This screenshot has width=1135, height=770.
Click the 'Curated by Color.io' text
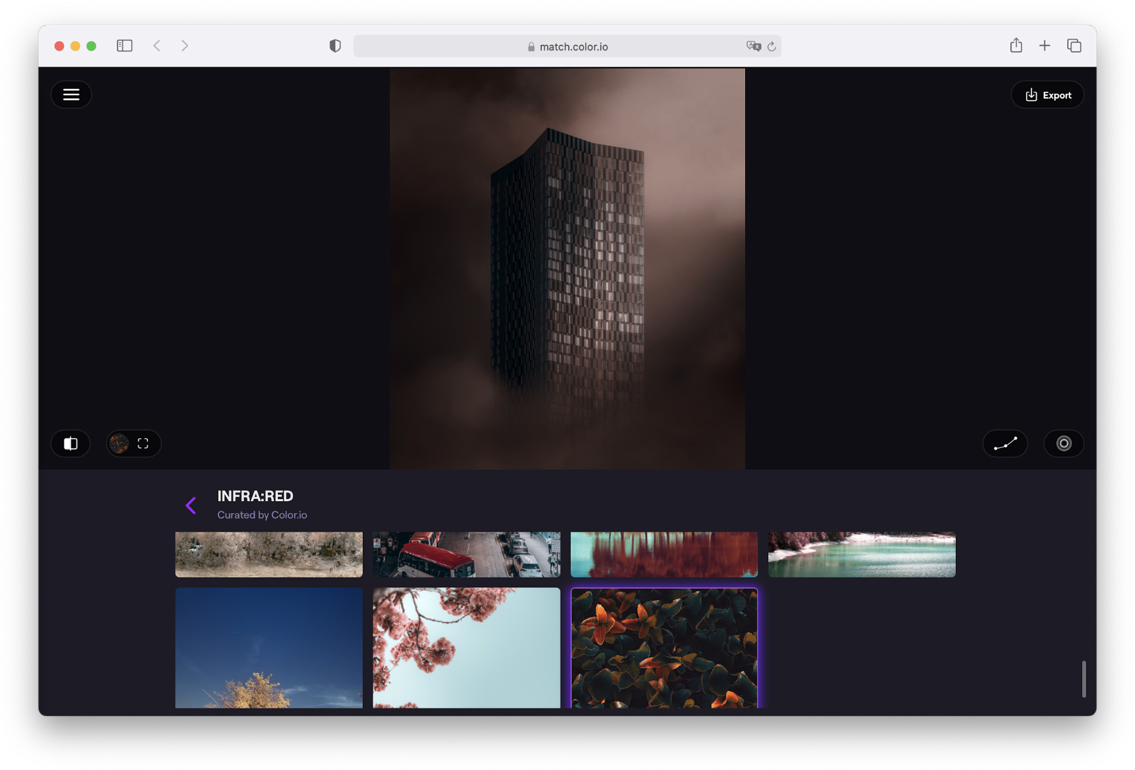tap(262, 515)
